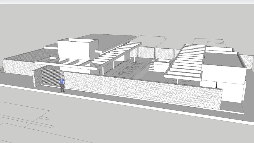
Task: Click the rear stone wall in the courtyard
Action: 147,53
